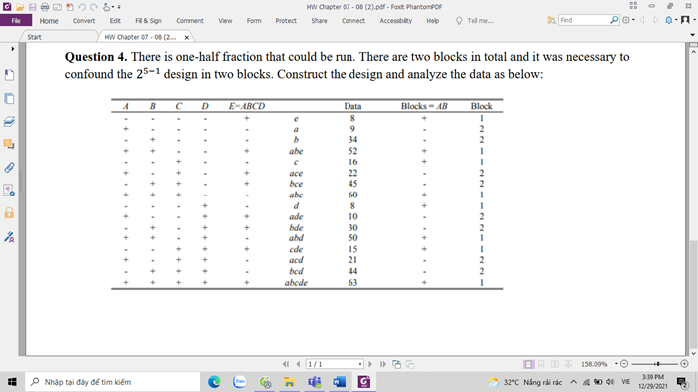The image size is (698, 392).
Task: Open the Protect ribbon tab
Action: tap(286, 20)
